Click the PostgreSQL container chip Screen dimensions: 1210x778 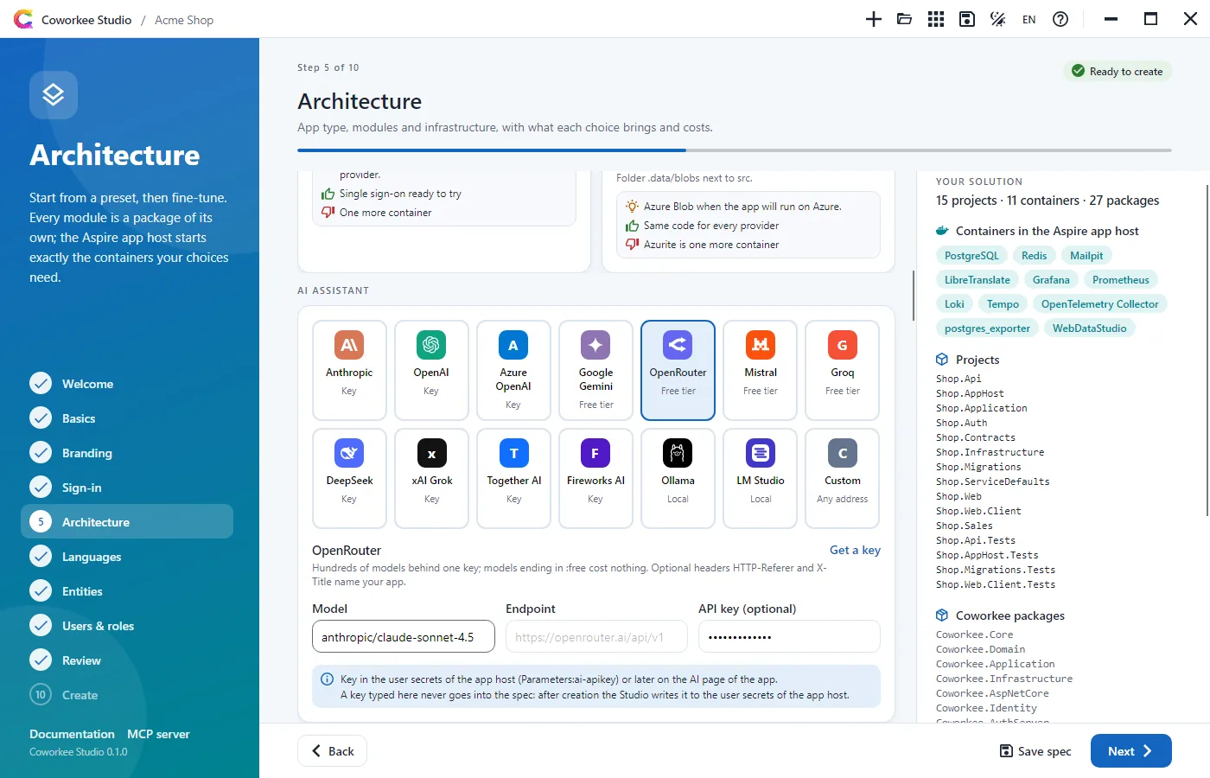[x=971, y=256]
